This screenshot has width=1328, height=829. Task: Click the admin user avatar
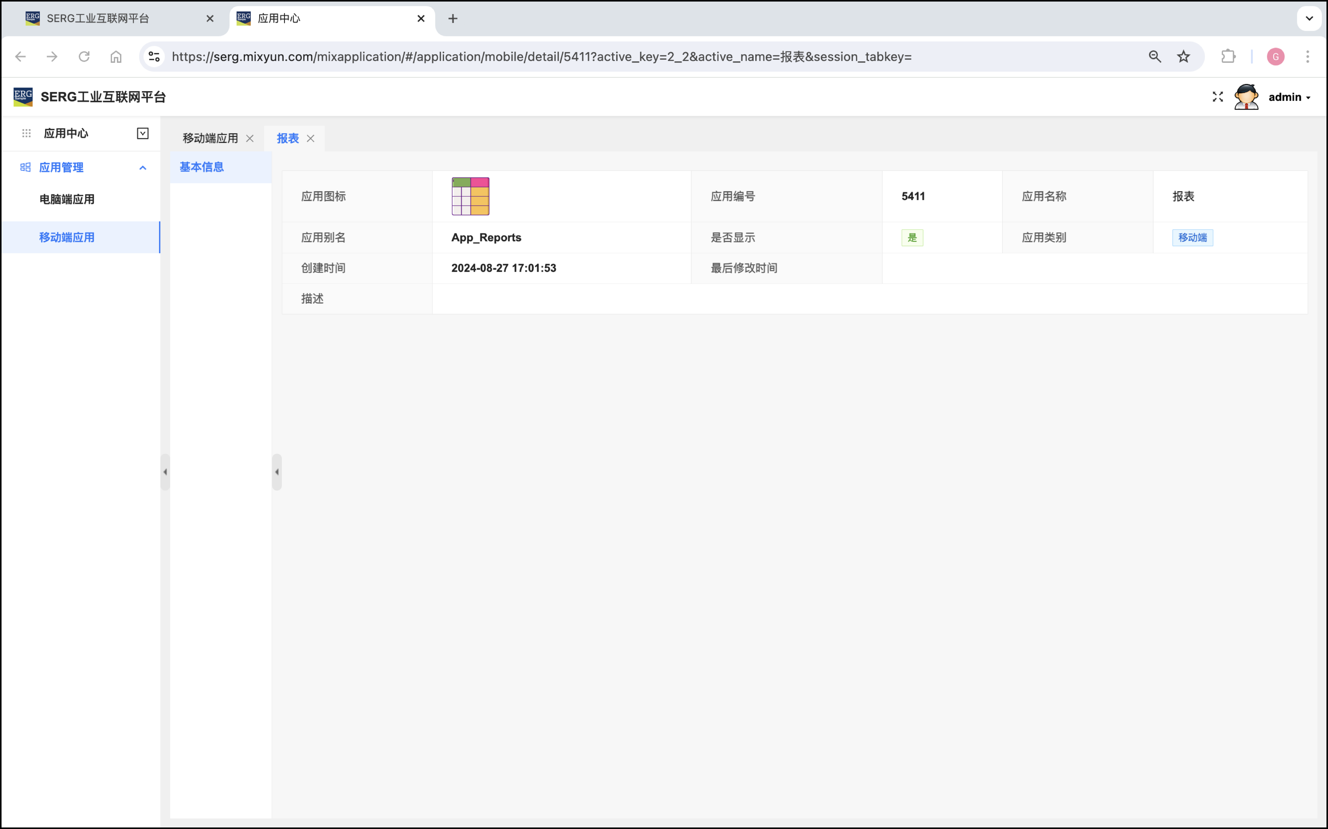1246,97
